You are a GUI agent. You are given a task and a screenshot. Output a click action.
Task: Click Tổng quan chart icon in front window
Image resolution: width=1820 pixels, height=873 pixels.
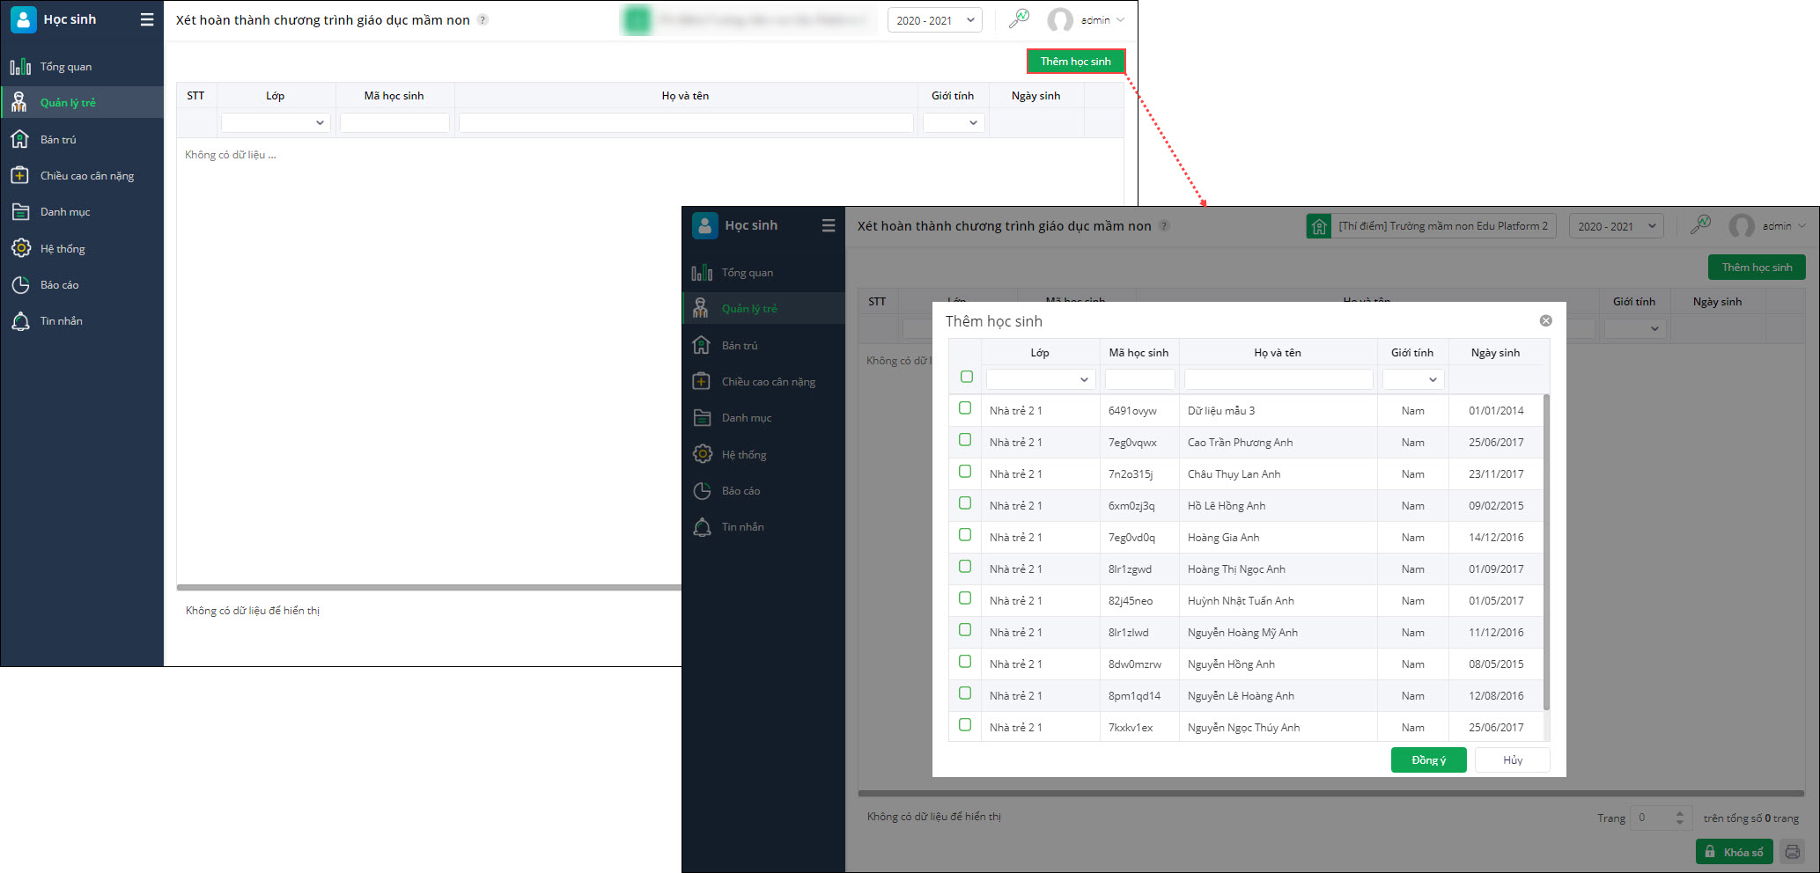702,273
